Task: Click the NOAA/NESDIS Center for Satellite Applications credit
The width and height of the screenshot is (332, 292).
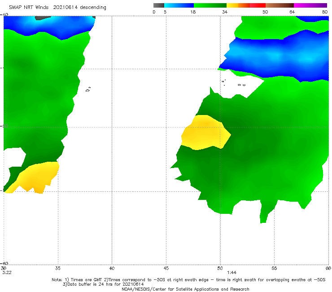Action: click(185, 289)
